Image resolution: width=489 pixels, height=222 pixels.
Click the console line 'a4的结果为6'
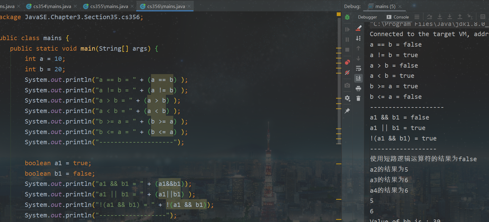389,190
